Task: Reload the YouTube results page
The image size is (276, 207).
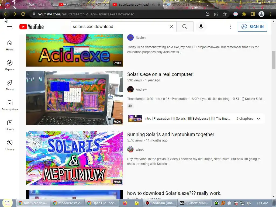Action: point(23,14)
